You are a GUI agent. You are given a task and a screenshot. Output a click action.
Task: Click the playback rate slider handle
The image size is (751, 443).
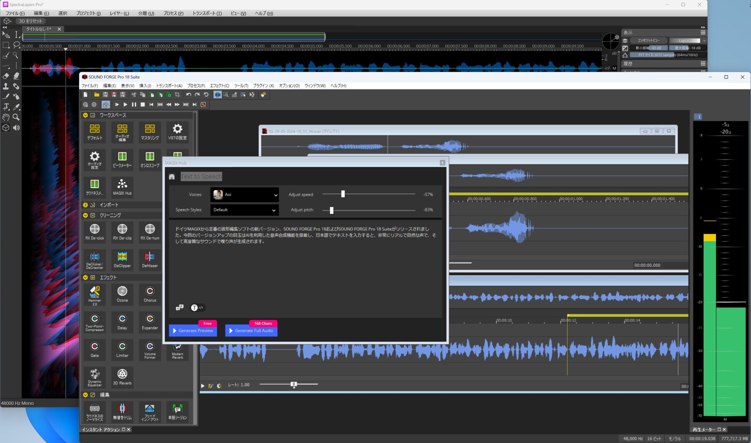[294, 384]
